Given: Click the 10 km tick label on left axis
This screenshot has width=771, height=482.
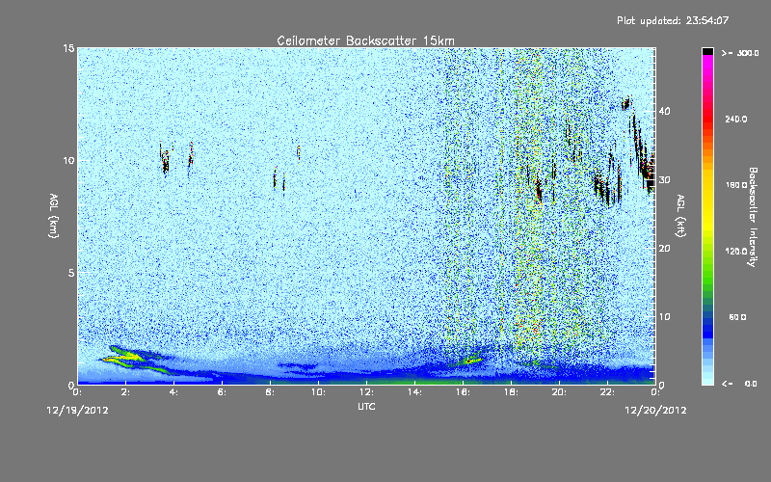Looking at the screenshot, I should tap(68, 161).
